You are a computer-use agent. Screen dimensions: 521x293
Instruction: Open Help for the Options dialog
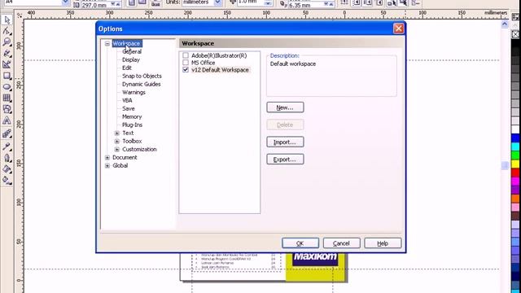383,243
